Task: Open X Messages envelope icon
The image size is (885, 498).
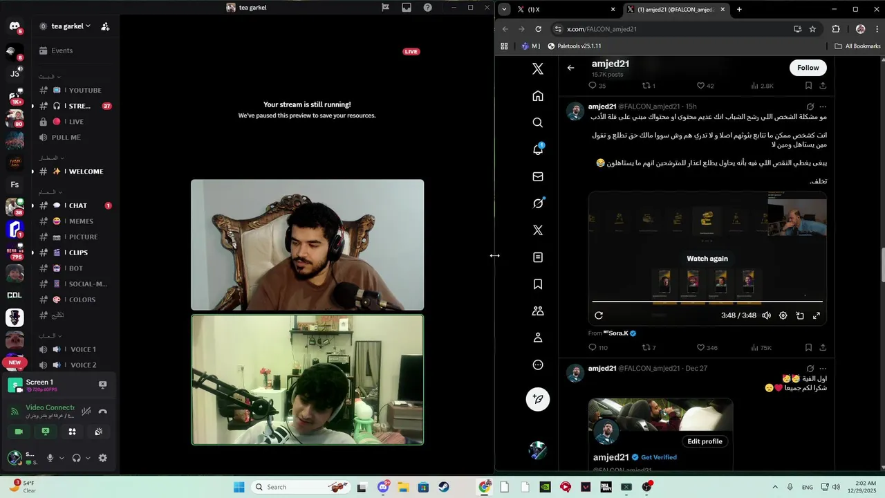Action: click(538, 177)
